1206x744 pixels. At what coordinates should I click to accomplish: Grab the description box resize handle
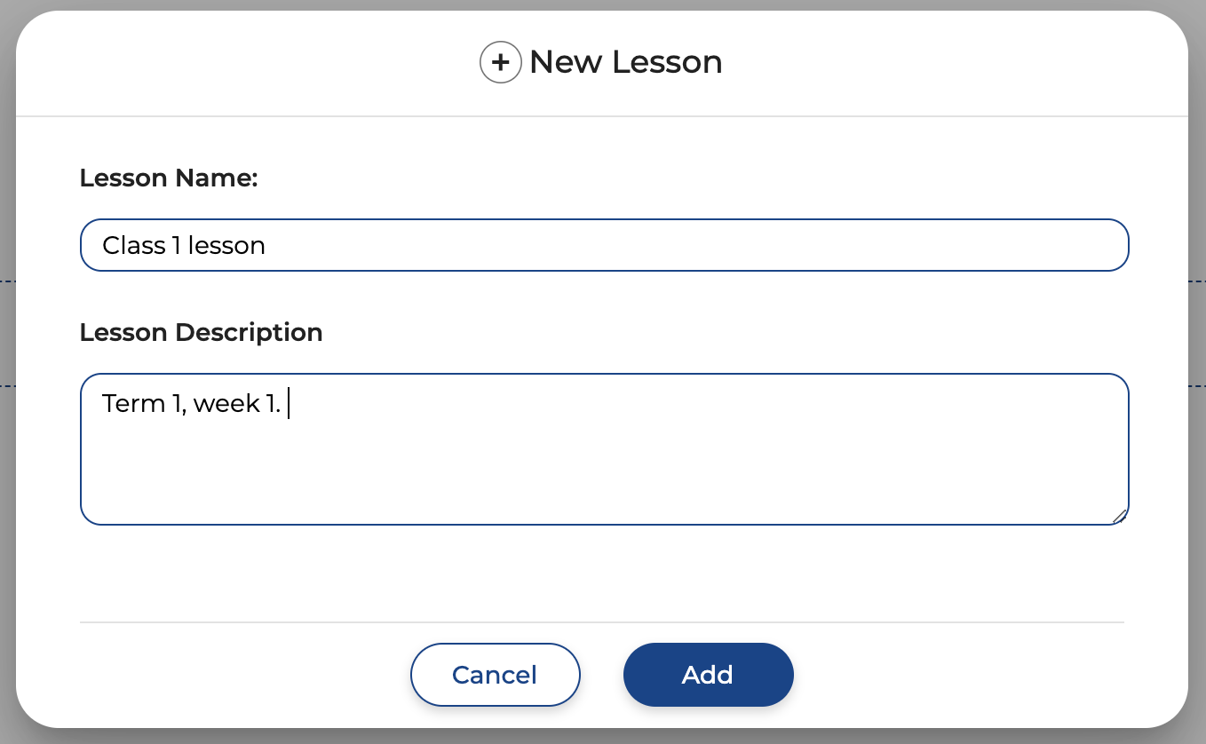tap(1120, 516)
